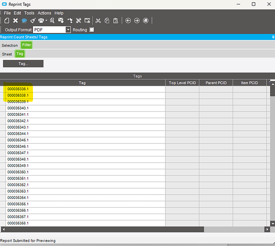Screen dimensions: 275x246
Task: Click the Top Level PCID column header
Action: tap(182, 83)
